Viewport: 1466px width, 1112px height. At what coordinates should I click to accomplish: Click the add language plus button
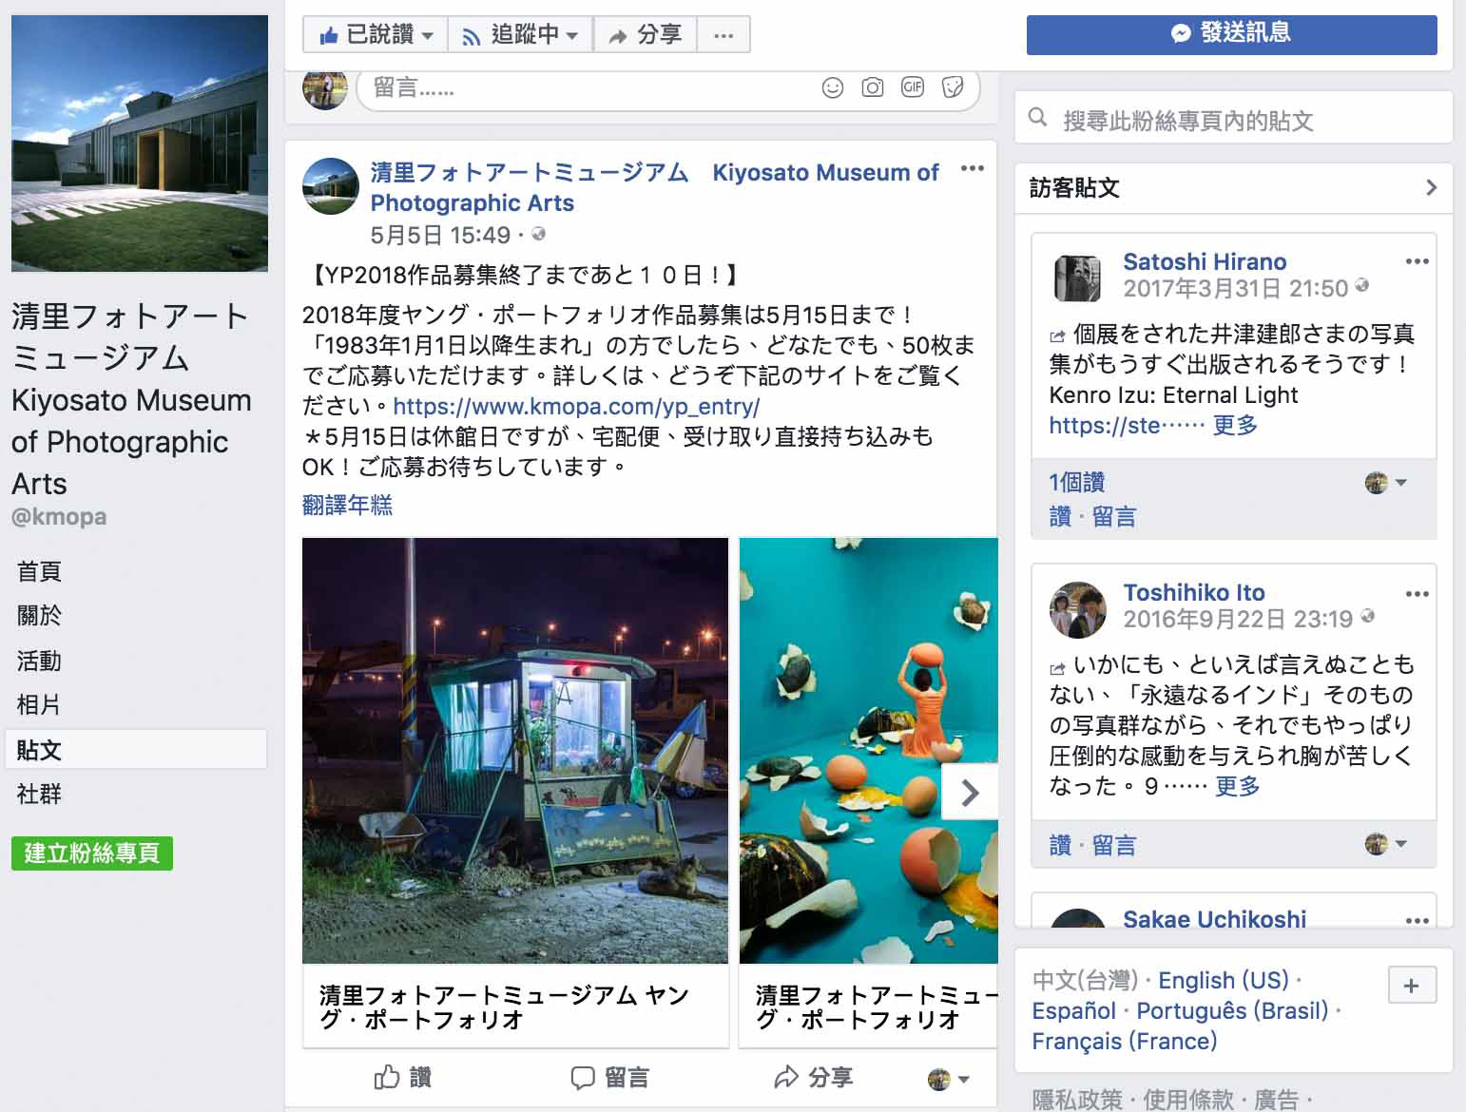[1412, 986]
